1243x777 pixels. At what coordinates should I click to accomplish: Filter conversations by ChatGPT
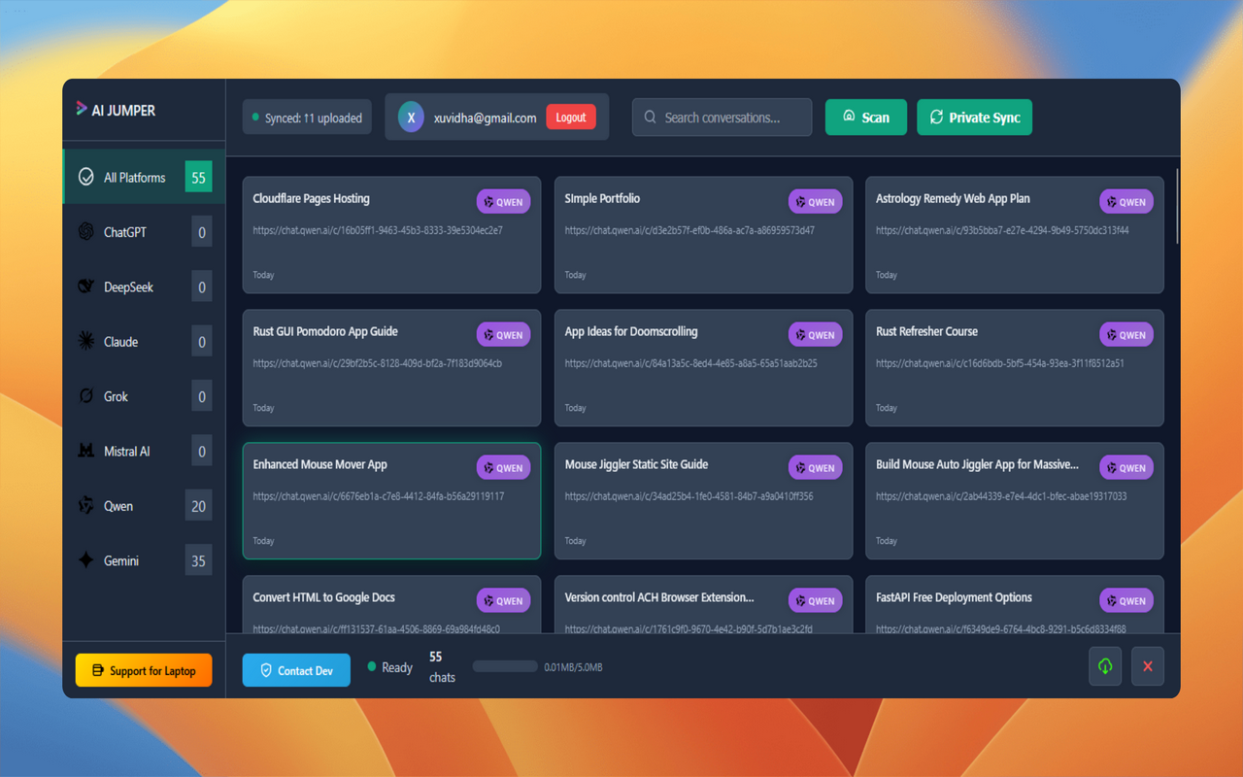click(x=144, y=232)
